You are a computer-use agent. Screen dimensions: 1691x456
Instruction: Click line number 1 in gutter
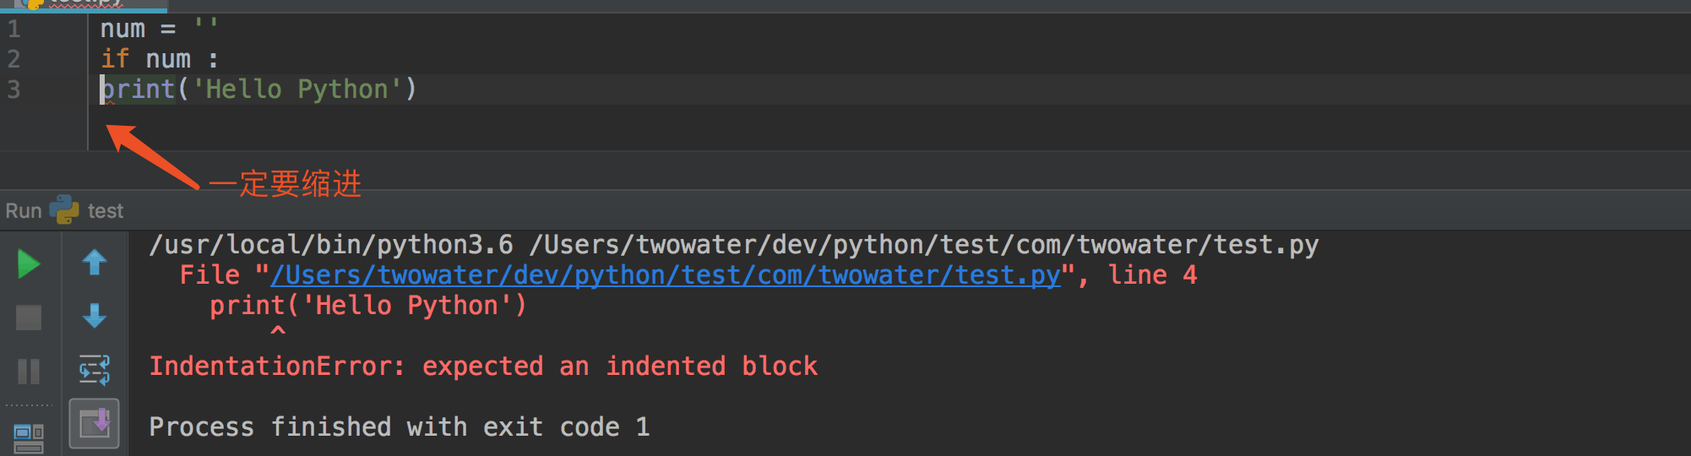[14, 30]
